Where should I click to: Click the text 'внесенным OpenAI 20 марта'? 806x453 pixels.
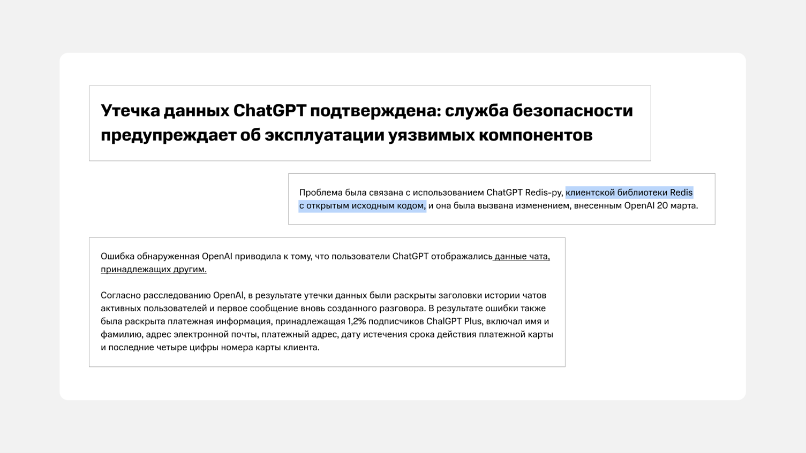point(636,205)
